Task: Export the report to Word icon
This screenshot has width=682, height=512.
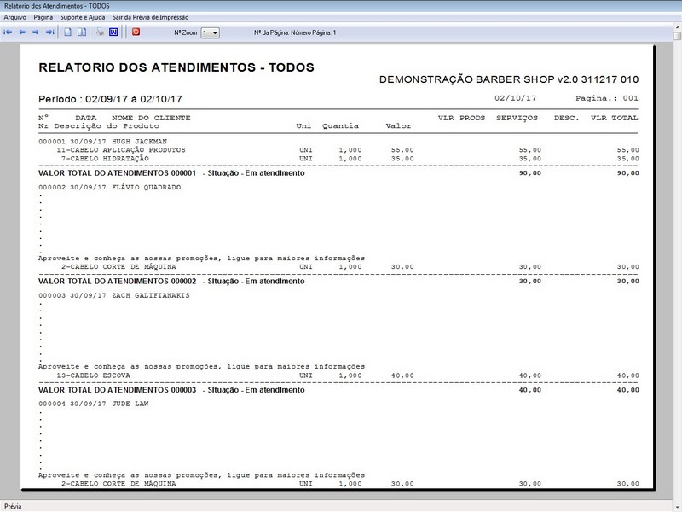Action: coord(113,32)
